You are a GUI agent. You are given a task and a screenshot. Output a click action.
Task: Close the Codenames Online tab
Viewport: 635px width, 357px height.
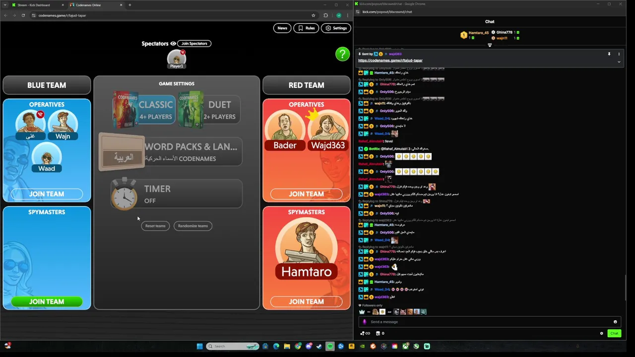point(121,5)
